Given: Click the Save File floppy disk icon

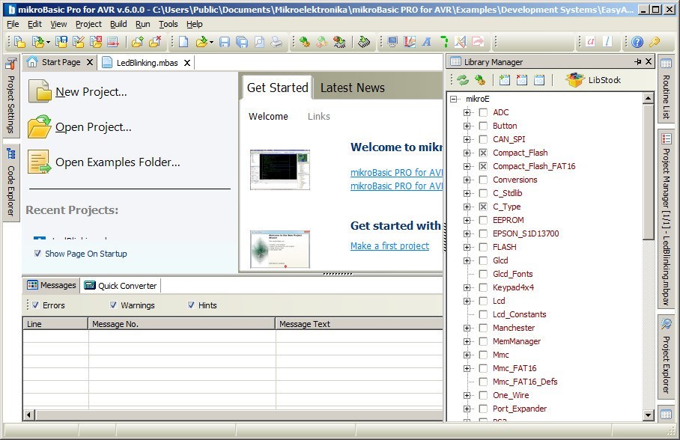Looking at the screenshot, I should click(x=224, y=42).
